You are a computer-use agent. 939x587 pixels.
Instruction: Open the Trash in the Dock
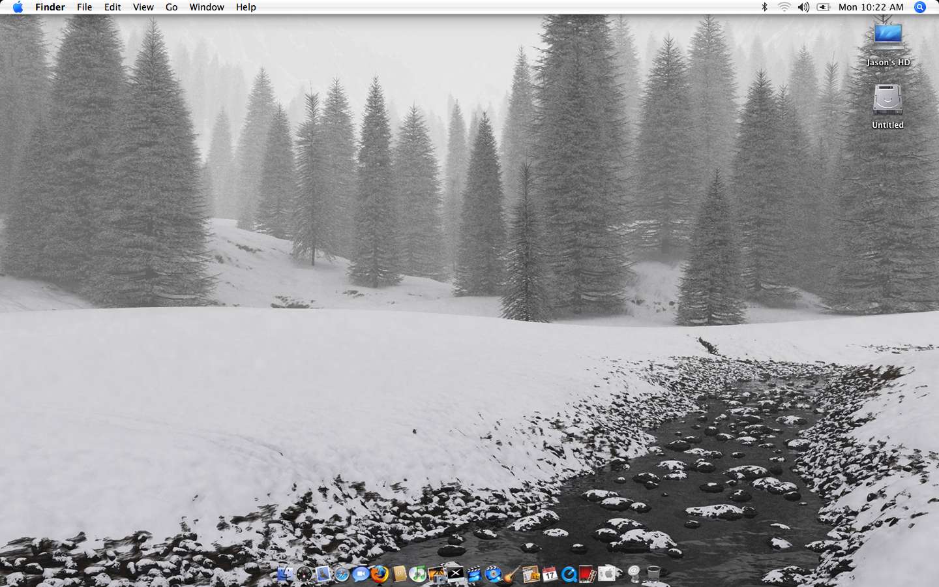click(653, 574)
